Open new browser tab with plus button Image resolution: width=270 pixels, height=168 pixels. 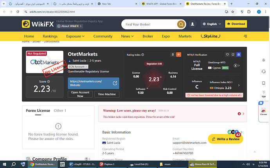pos(231,4)
